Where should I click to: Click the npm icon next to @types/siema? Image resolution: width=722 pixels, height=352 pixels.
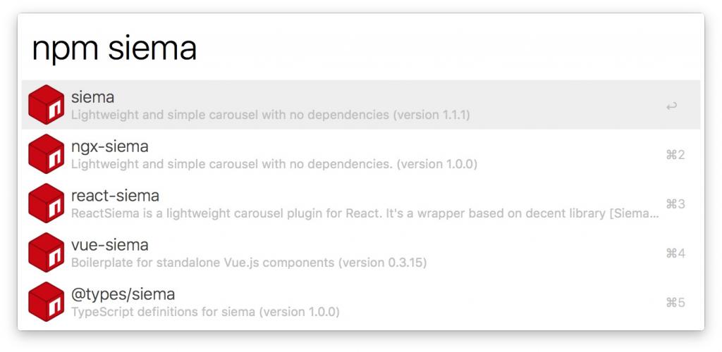click(47, 301)
